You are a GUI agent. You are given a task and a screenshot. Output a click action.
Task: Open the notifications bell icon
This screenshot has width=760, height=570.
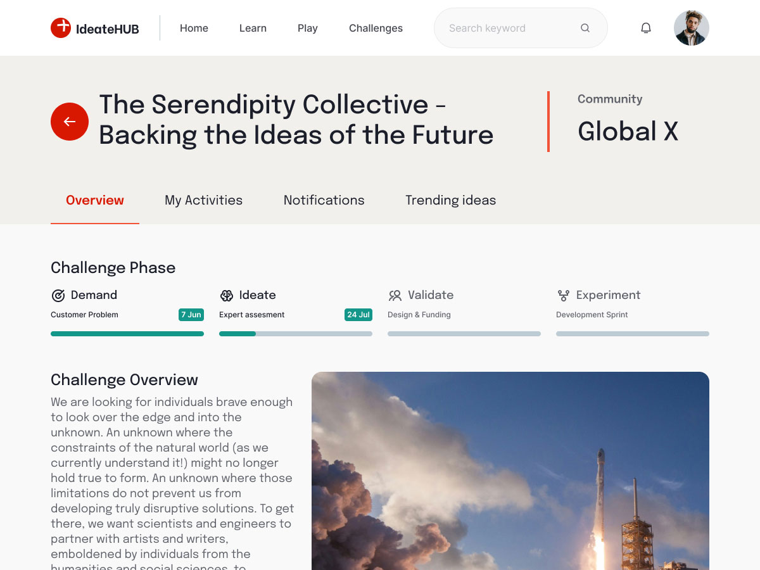[x=646, y=28]
